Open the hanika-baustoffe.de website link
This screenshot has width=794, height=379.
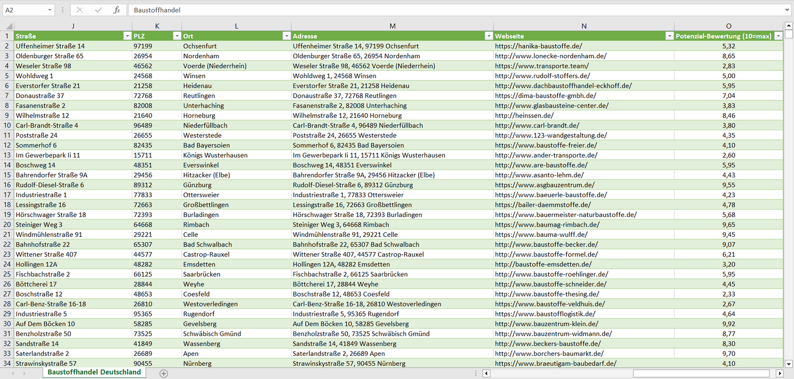pos(538,46)
